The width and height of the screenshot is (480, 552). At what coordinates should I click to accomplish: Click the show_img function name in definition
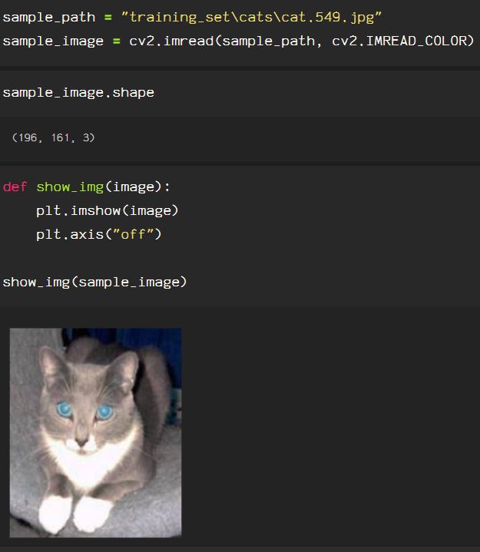click(70, 187)
